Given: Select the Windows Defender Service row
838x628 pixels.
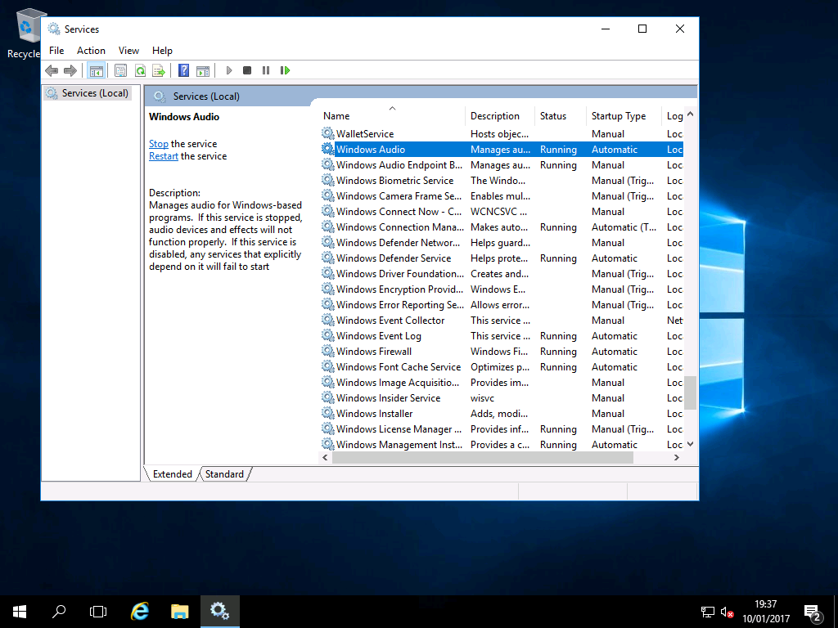Looking at the screenshot, I should pyautogui.click(x=502, y=258).
